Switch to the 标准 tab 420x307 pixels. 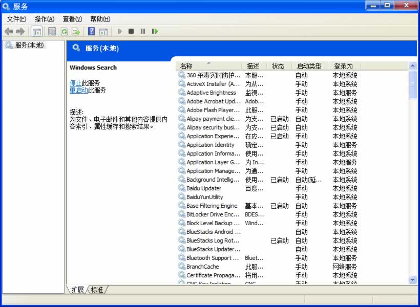(x=97, y=289)
